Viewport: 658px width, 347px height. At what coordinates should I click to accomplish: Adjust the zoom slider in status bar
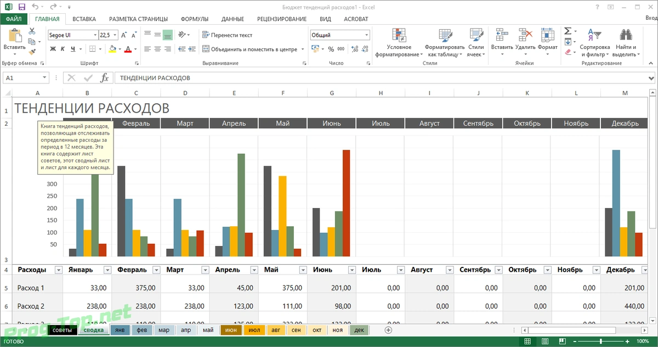600,342
